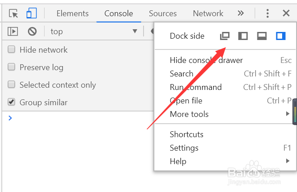
Task: Check the Preserve log option
Action: coord(12,67)
